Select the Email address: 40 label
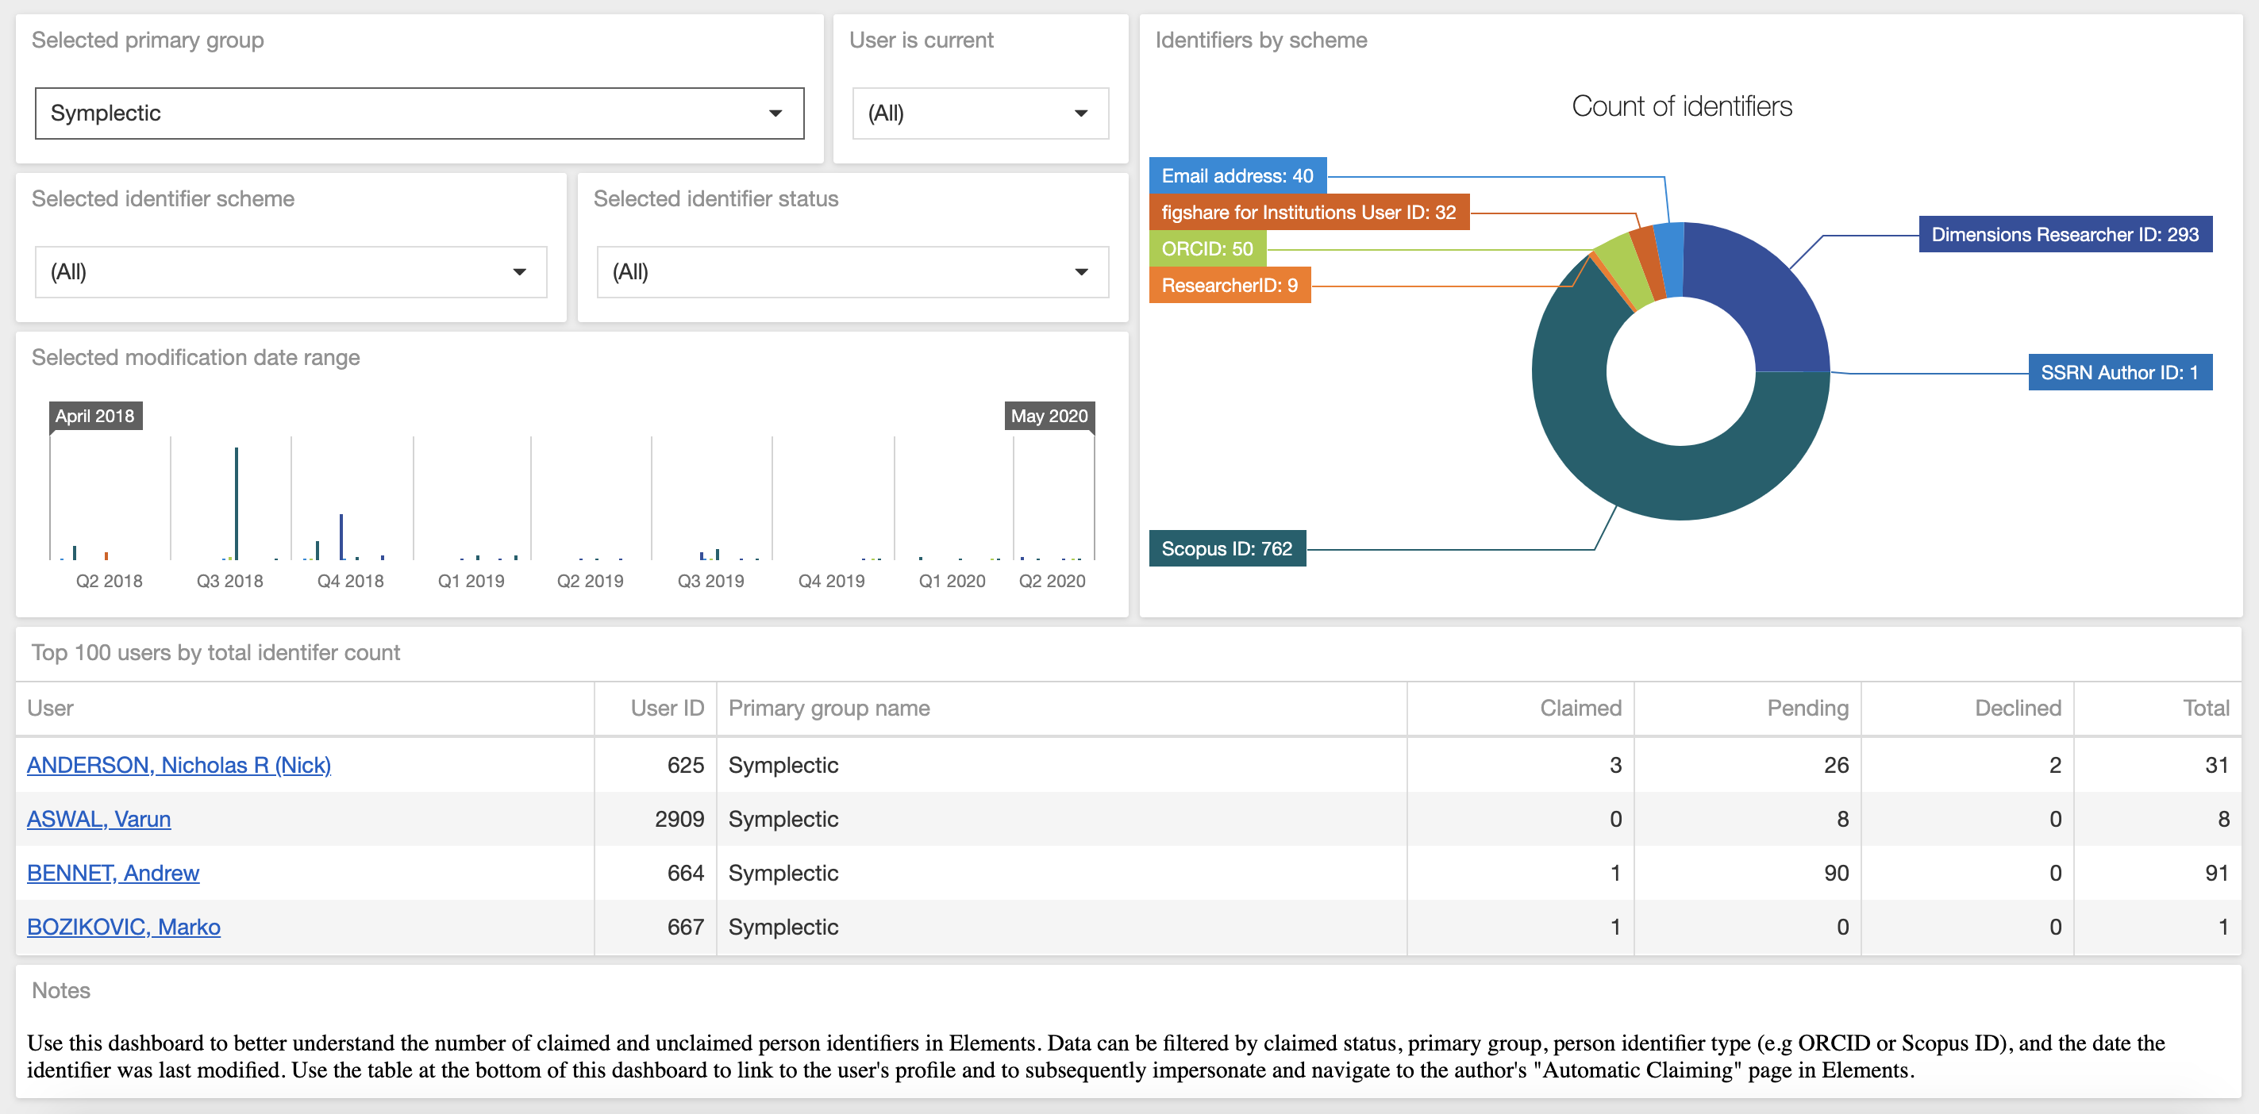Screen dimensions: 2259x1114 tap(1237, 175)
